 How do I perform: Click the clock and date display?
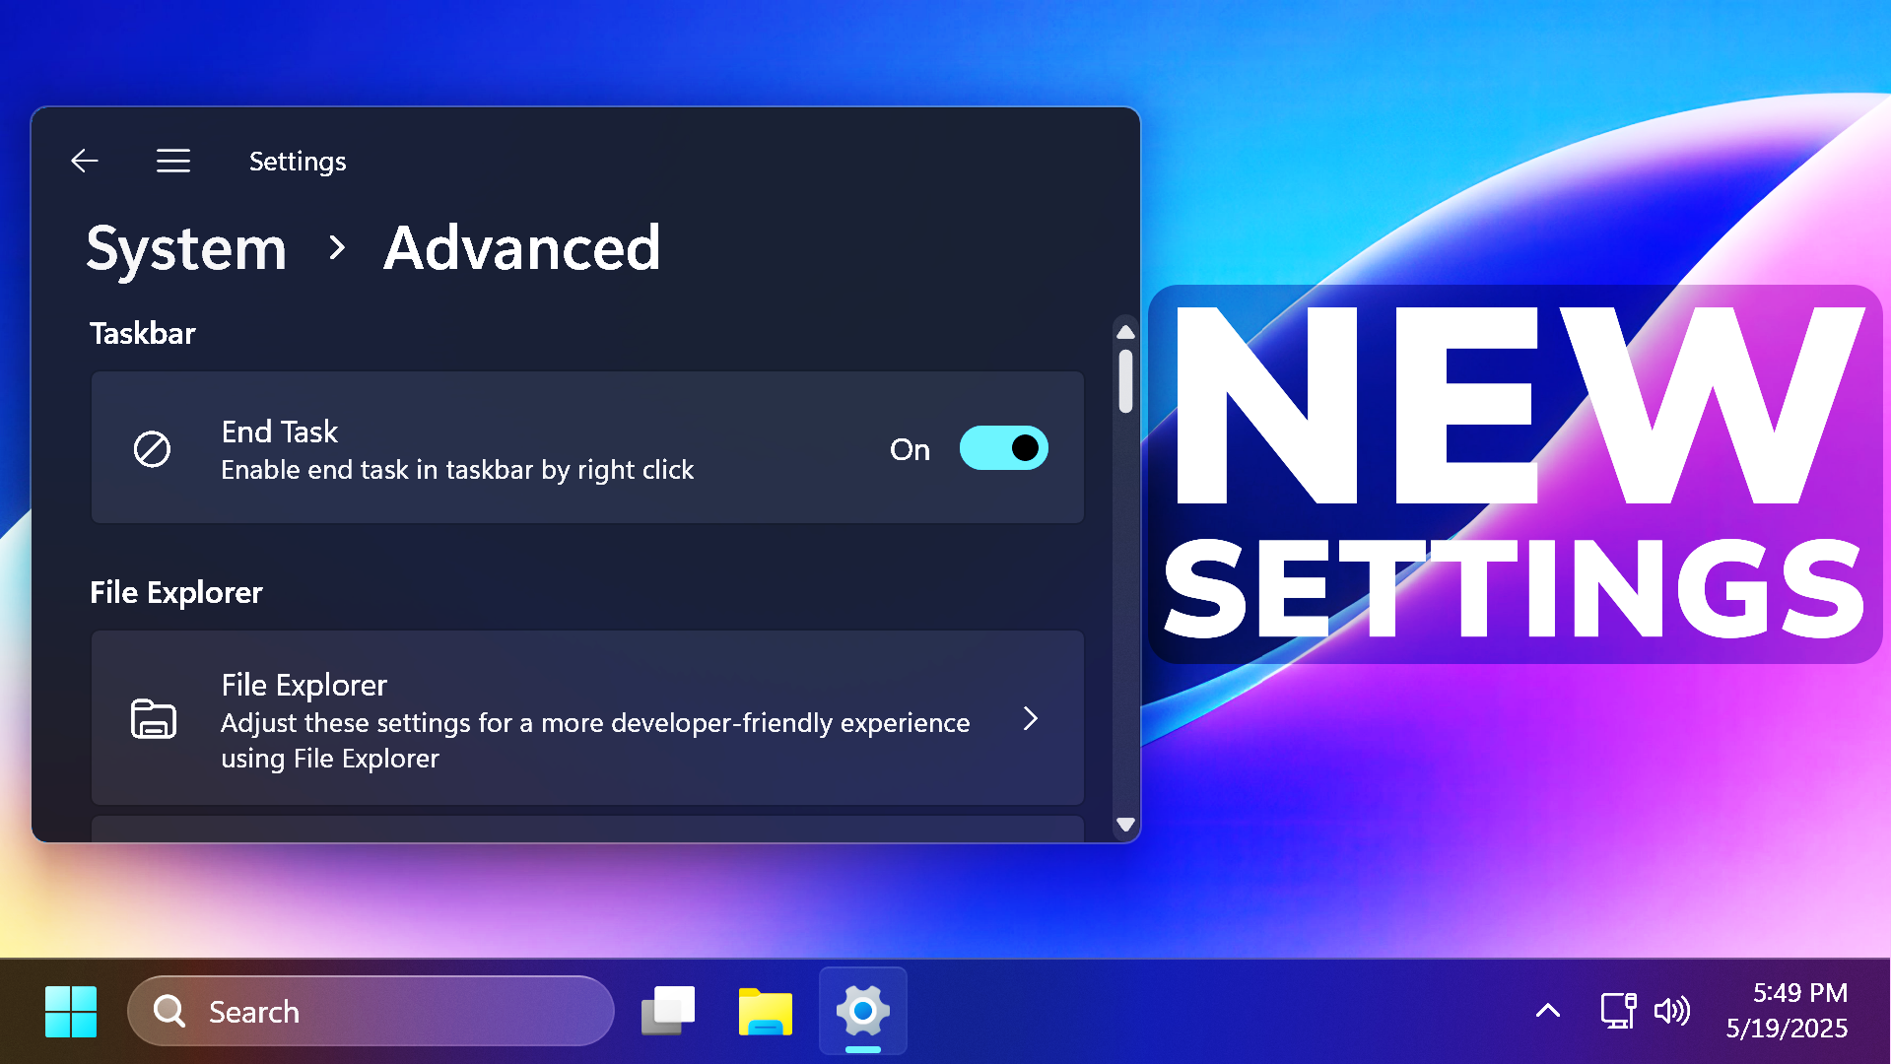pyautogui.click(x=1787, y=1011)
